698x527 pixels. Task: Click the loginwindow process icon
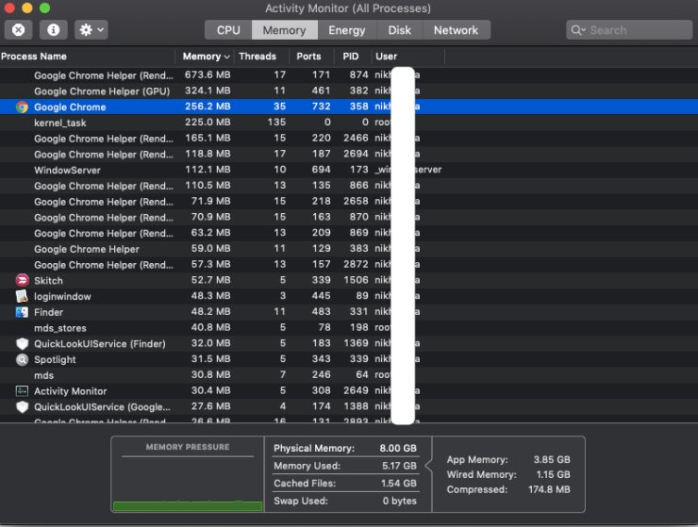22,296
